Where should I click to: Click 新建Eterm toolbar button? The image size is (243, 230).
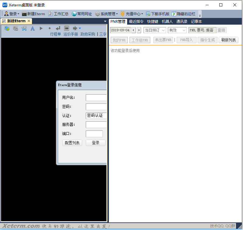pyautogui.click(x=33, y=14)
